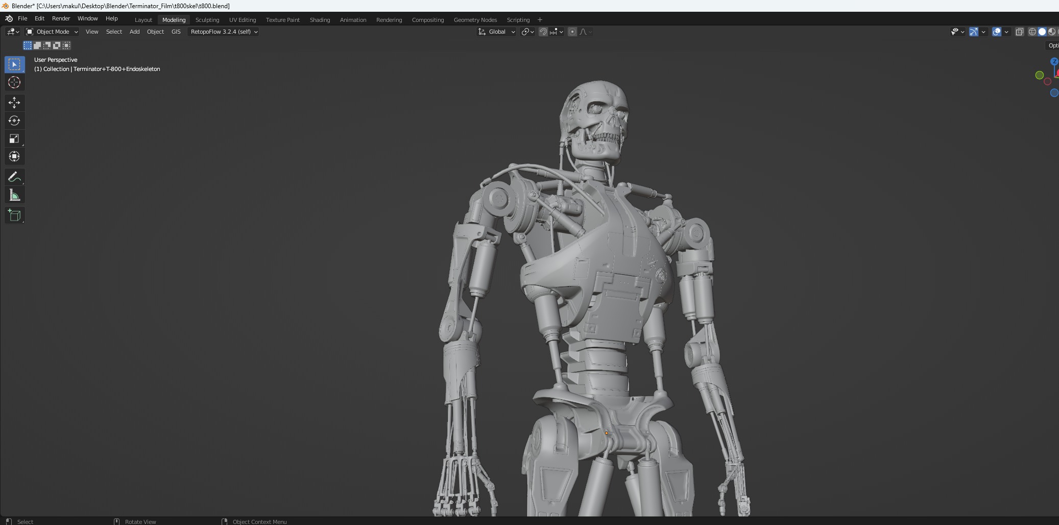Switch to the Texture Paint workspace tab
1059x525 pixels.
(283, 20)
